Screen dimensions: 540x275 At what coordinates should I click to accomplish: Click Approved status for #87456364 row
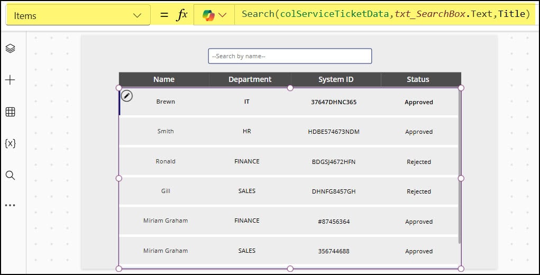419,222
